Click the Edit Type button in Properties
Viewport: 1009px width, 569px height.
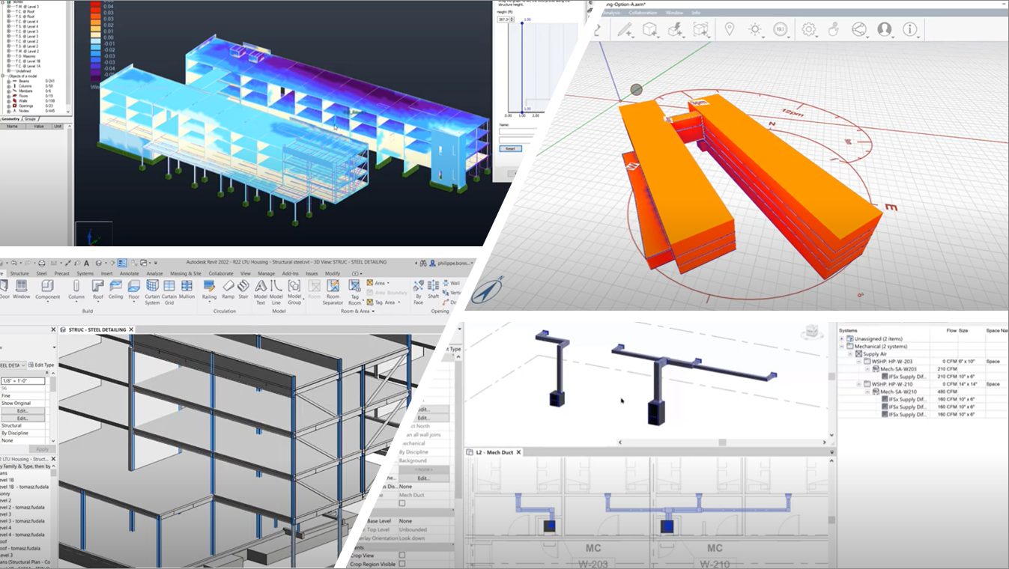(x=42, y=365)
